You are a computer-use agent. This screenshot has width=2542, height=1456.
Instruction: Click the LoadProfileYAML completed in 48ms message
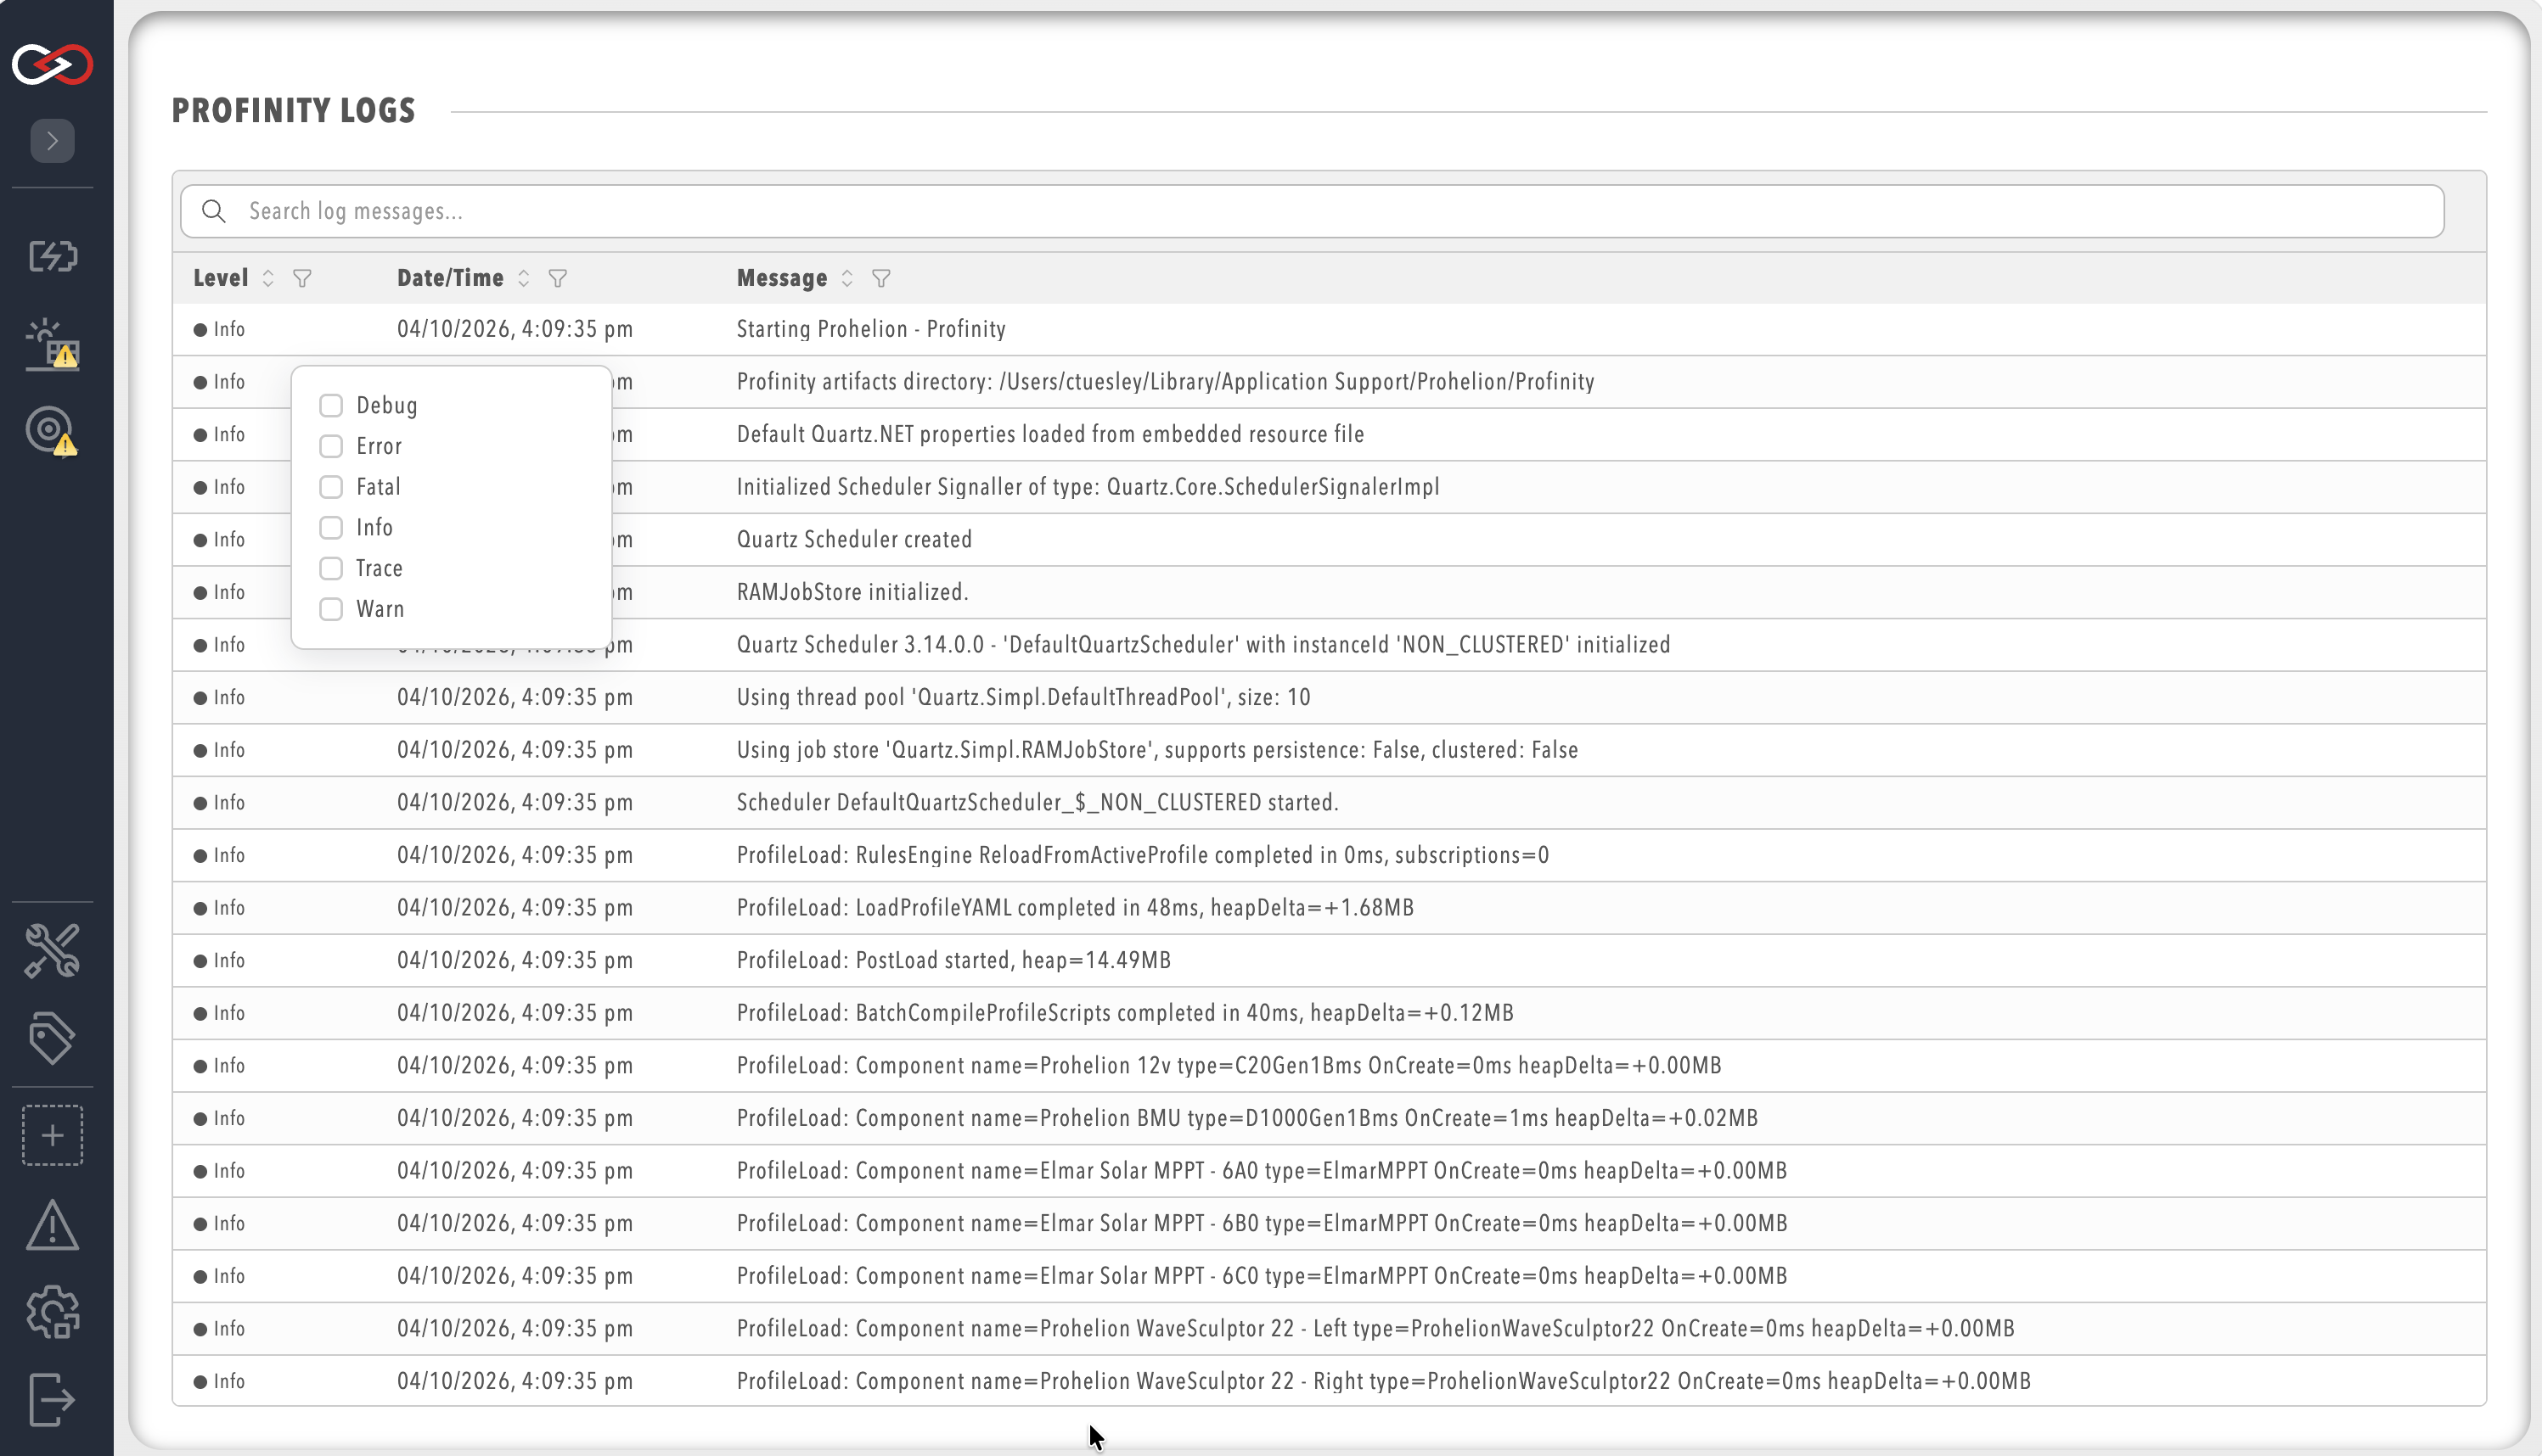coord(1074,908)
